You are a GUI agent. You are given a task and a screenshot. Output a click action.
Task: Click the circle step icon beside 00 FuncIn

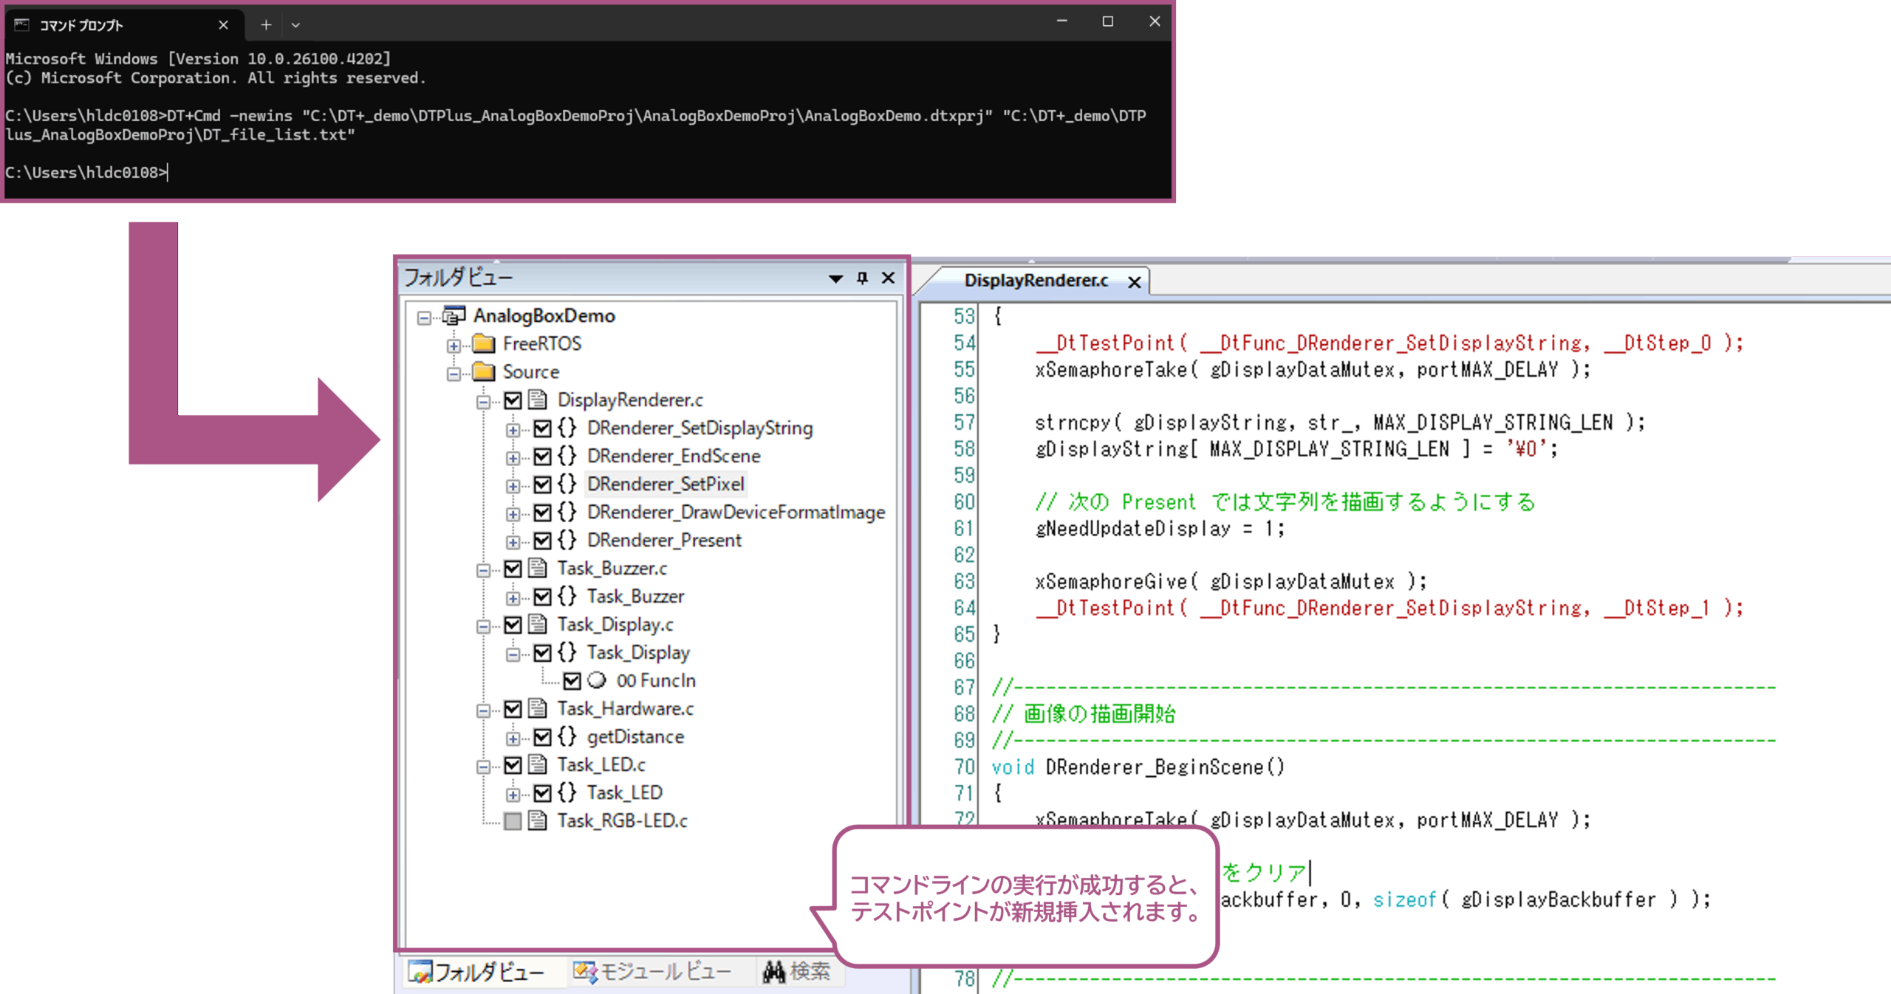(x=597, y=680)
